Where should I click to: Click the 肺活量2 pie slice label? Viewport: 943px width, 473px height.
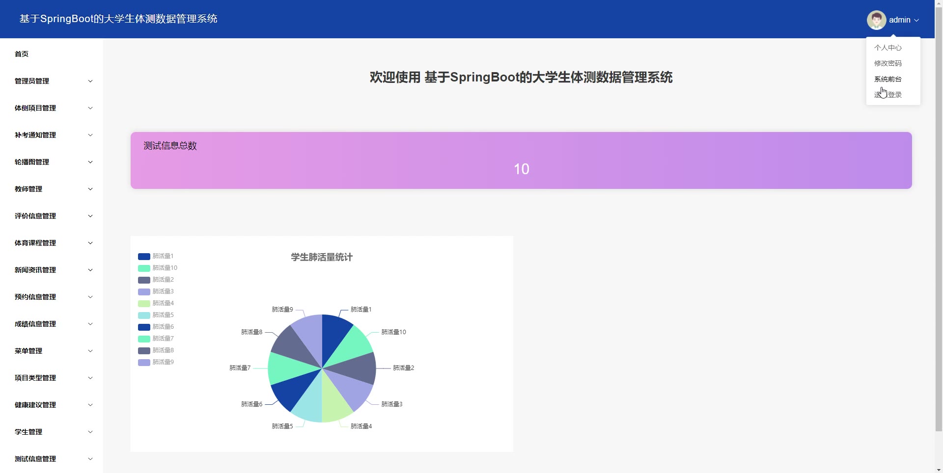point(404,368)
